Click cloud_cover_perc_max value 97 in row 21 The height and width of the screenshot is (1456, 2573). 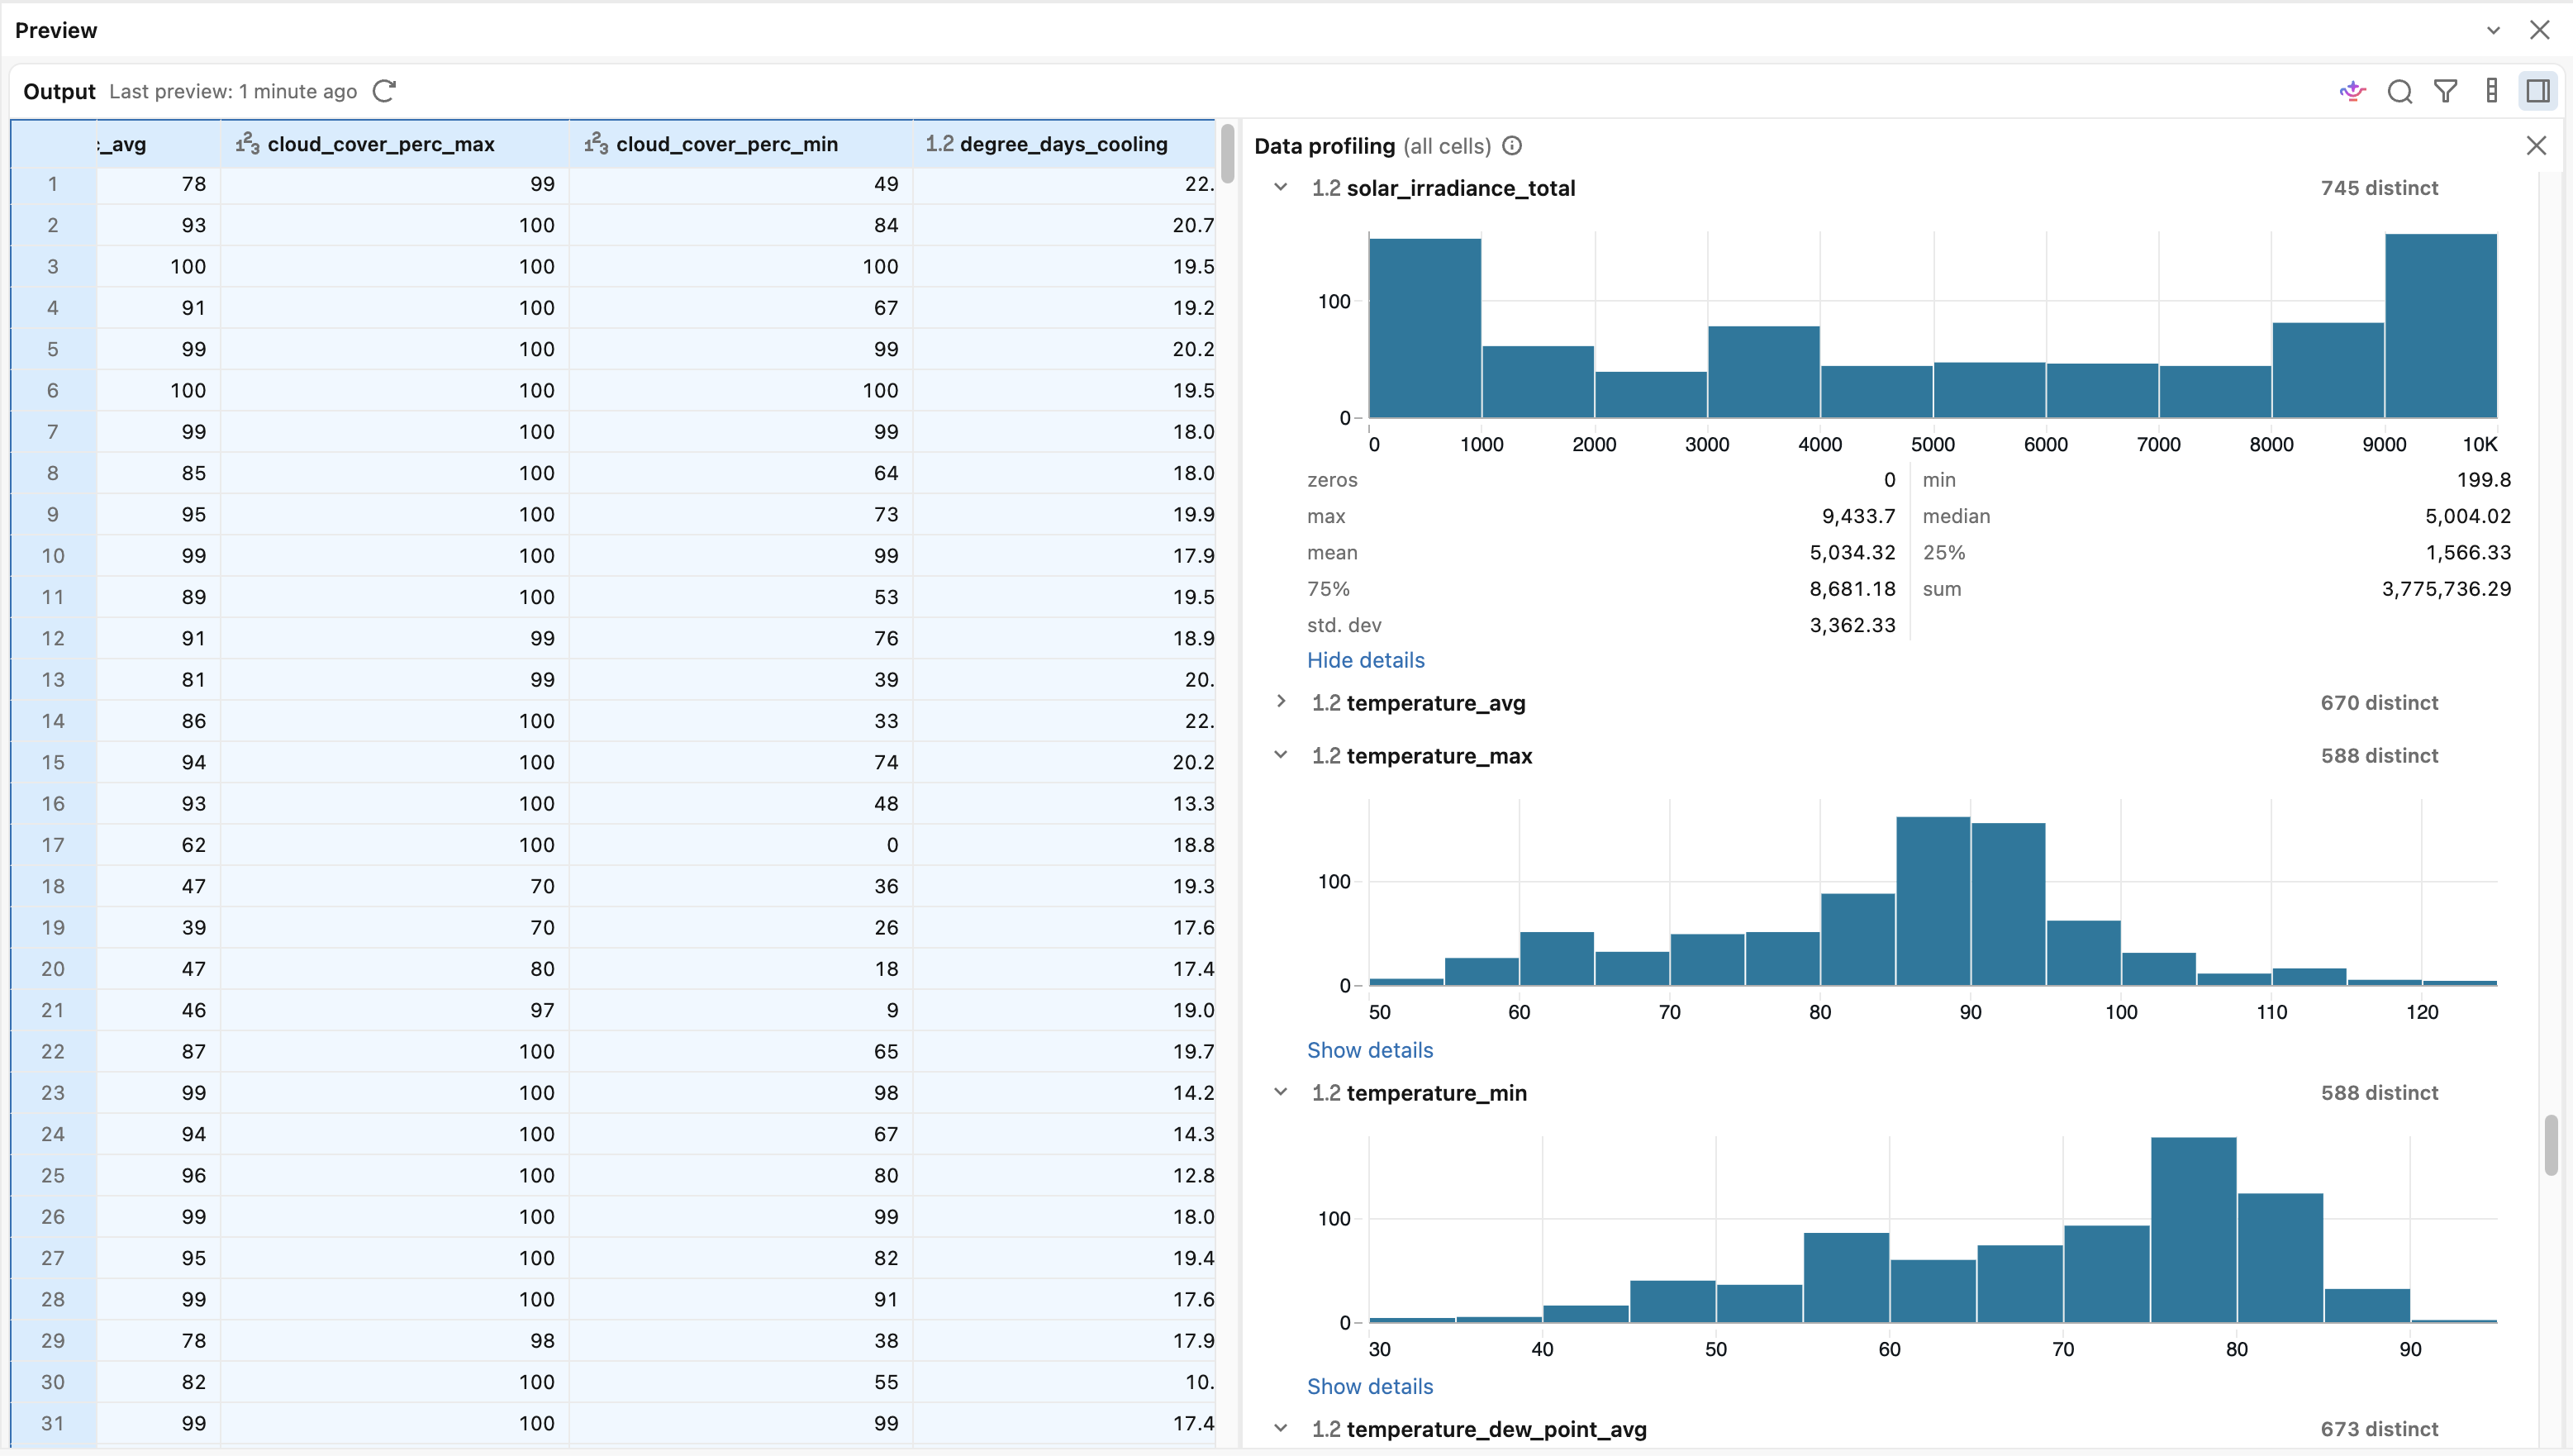pos(542,1010)
